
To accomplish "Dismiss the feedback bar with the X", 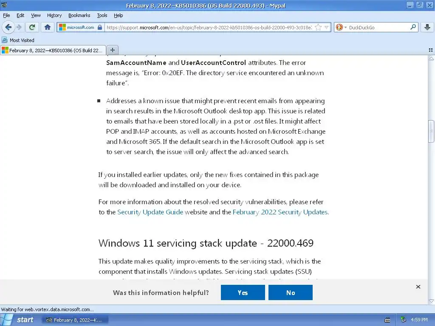I will tap(418, 287).
